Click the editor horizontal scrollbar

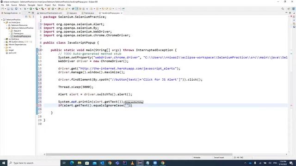pyautogui.click(x=139, y=154)
